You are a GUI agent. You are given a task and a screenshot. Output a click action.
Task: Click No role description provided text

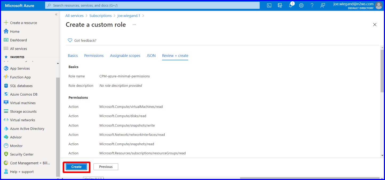[121, 85]
